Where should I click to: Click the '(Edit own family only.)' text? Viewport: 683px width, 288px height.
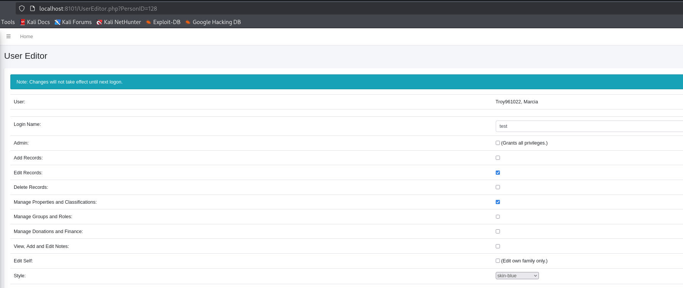(x=524, y=261)
